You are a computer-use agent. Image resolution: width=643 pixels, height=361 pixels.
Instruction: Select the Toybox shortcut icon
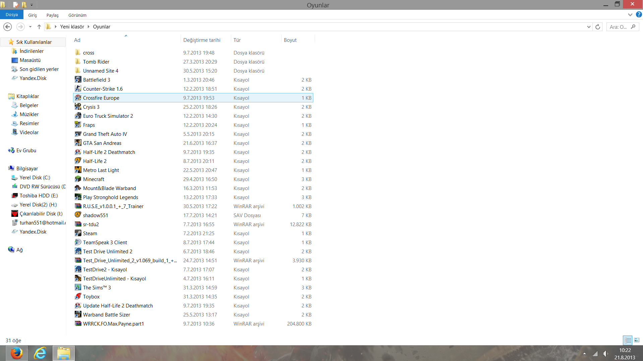[x=78, y=296]
